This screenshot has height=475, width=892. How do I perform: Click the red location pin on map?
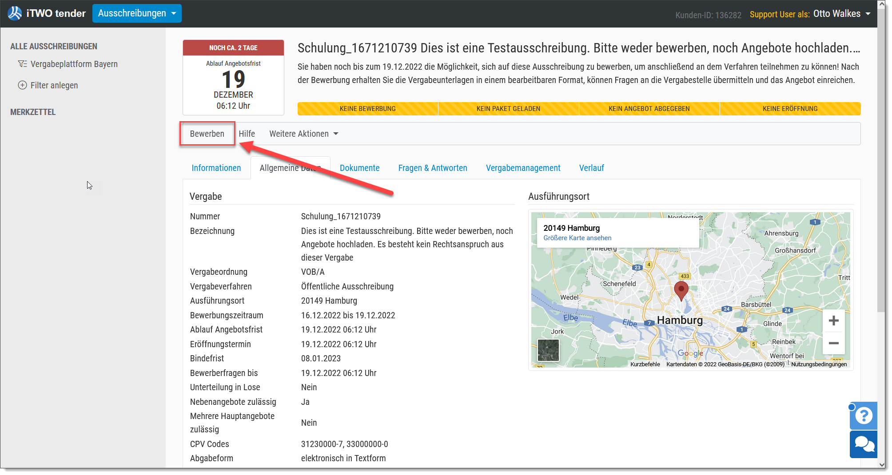[x=681, y=291]
